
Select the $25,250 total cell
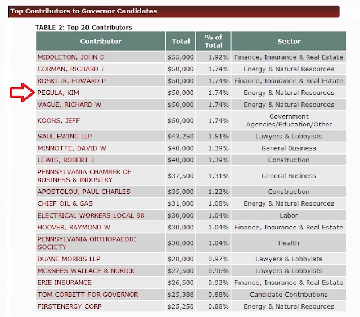[181, 306]
